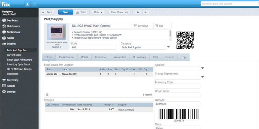Open the HLL Conveyors supplier link
Viewport: 259px width, 129px height.
[126, 110]
